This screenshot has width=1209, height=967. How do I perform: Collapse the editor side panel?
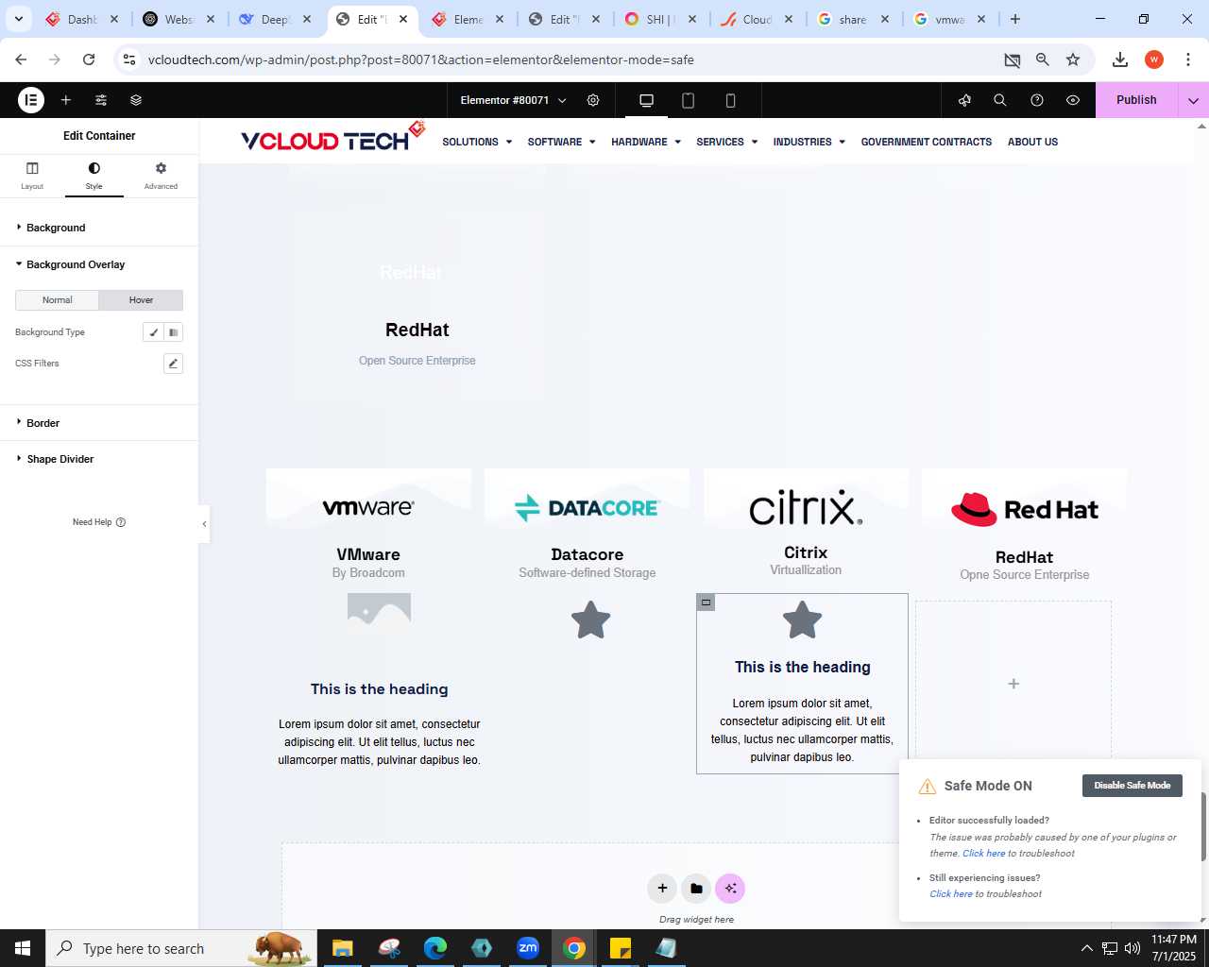[x=204, y=524]
